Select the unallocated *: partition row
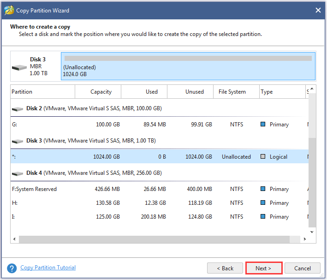 (160, 156)
